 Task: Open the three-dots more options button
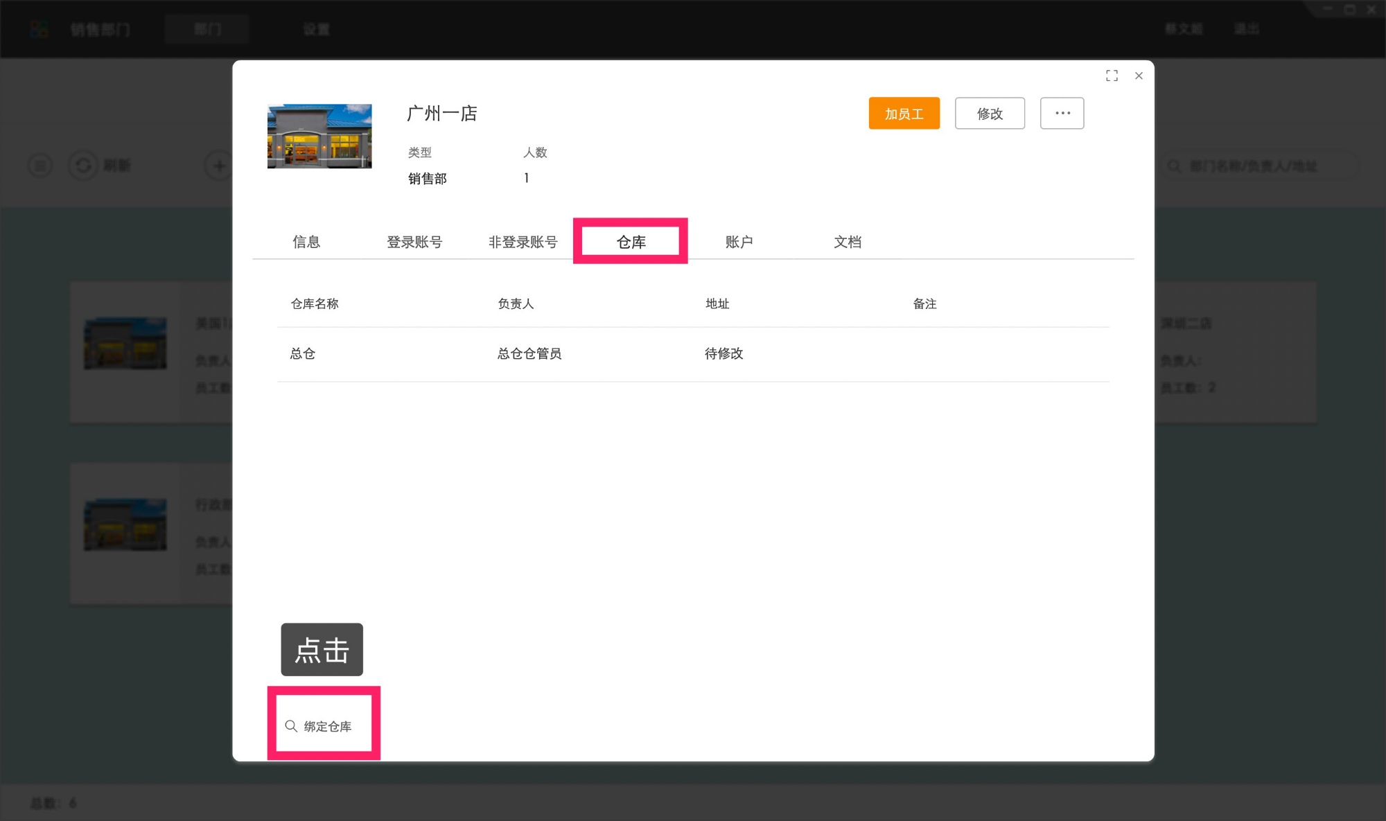[1062, 113]
